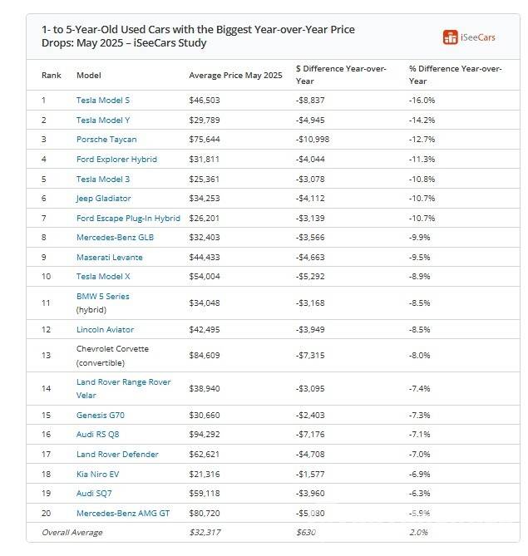The width and height of the screenshot is (528, 556).
Task: Select the Tesla Model 3 link
Action: [x=103, y=179]
